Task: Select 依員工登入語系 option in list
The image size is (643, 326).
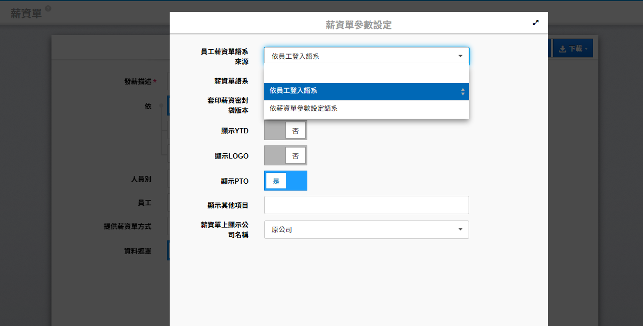Action: pos(366,91)
